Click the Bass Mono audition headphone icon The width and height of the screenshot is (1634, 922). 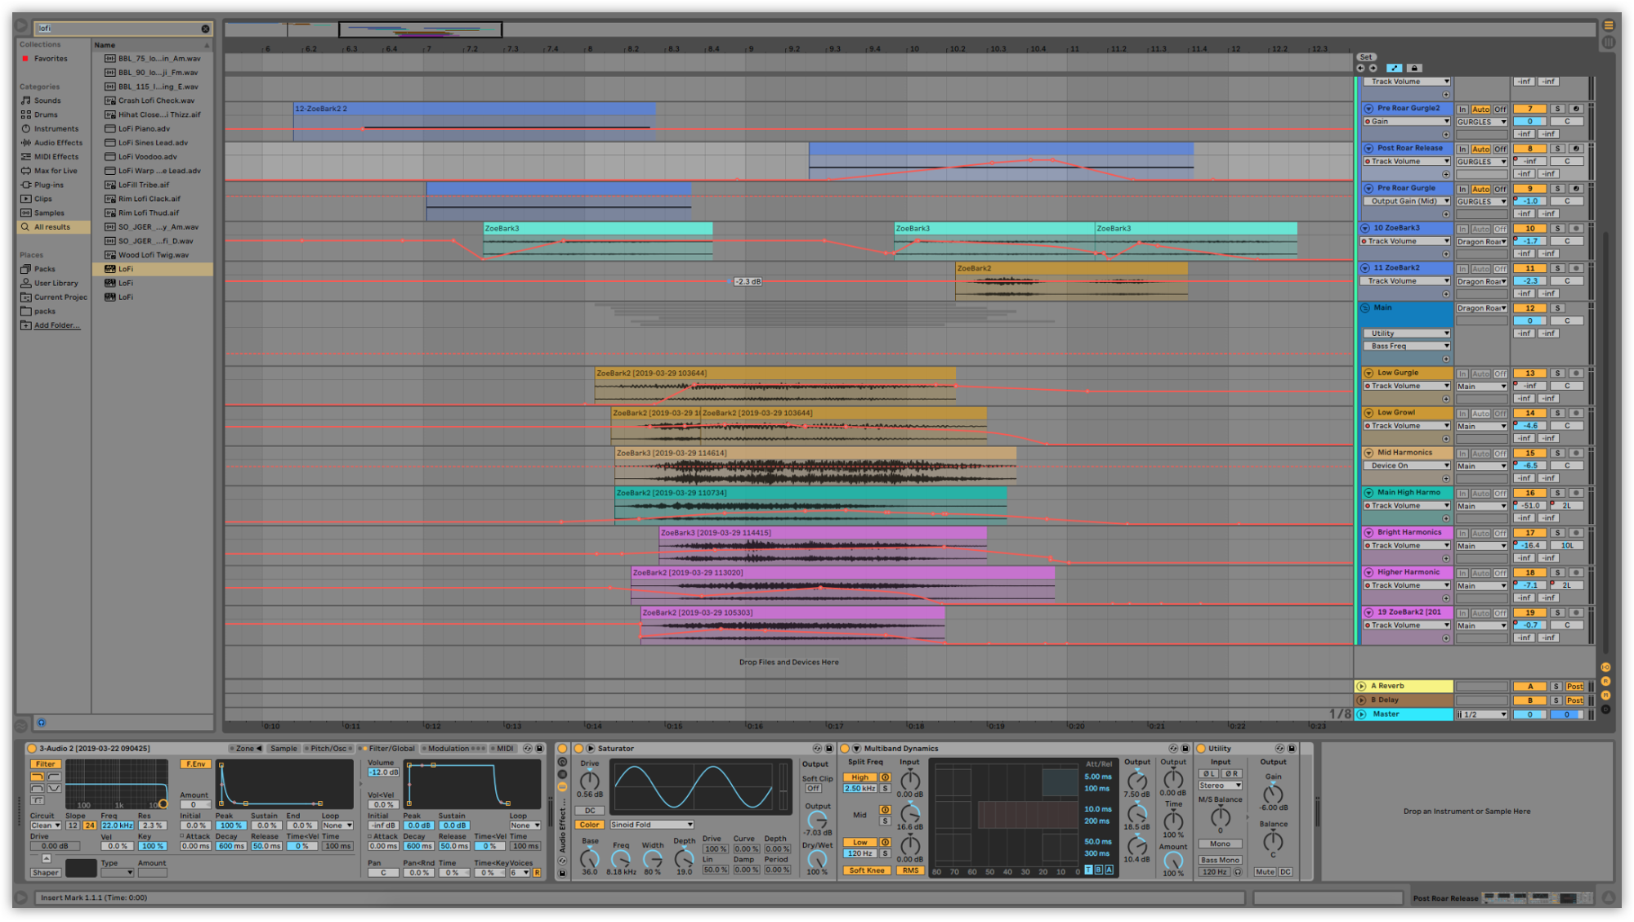[x=1238, y=872]
